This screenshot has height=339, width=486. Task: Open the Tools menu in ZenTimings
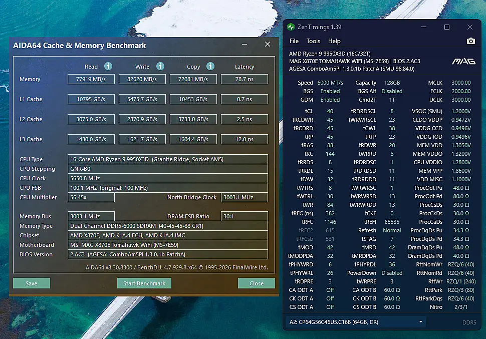[313, 41]
